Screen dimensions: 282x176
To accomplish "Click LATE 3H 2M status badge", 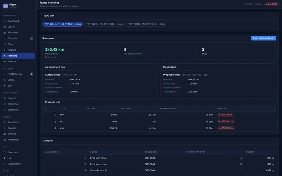I will [225, 115].
